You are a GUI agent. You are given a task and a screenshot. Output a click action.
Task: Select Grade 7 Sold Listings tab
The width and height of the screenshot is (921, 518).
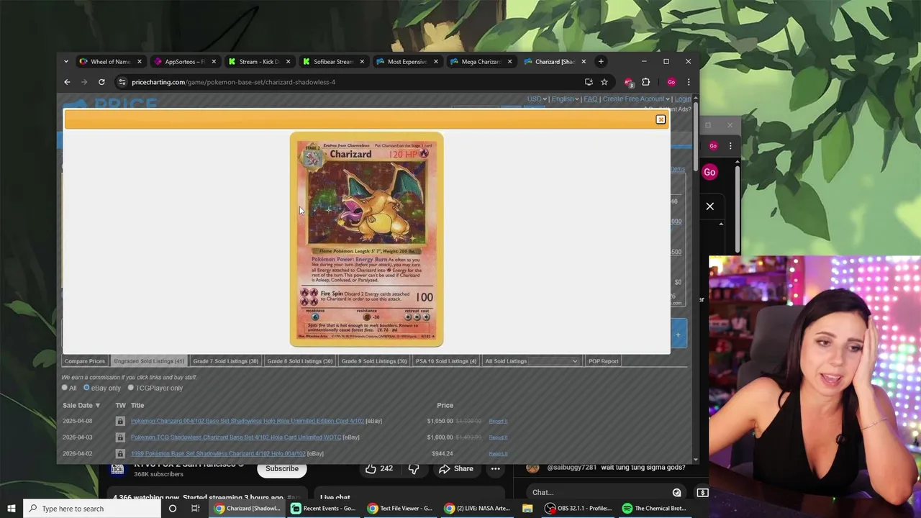tap(225, 361)
